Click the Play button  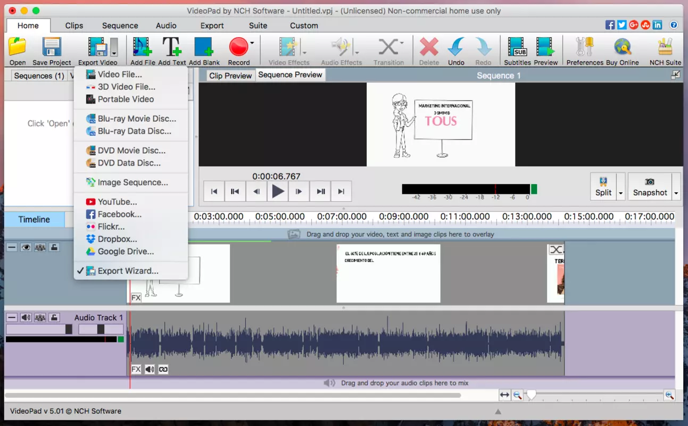click(x=278, y=192)
